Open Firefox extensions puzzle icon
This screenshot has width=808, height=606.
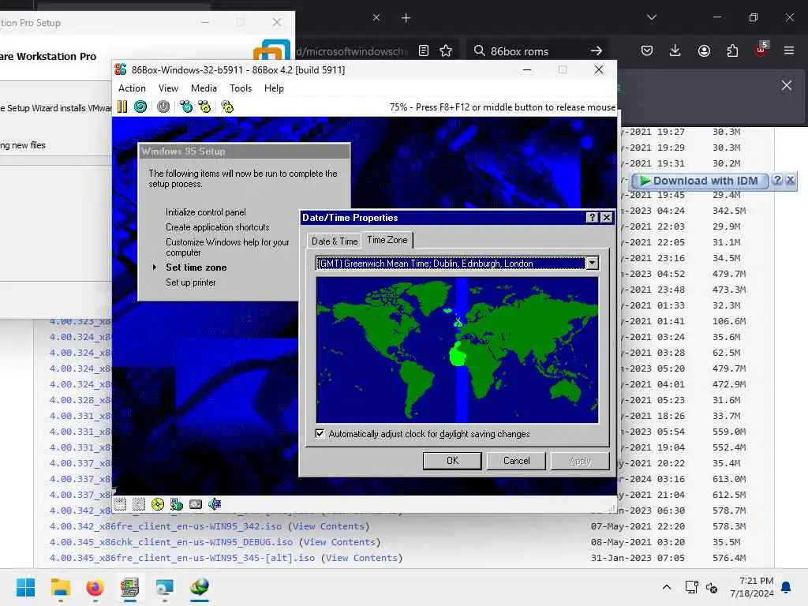732,50
